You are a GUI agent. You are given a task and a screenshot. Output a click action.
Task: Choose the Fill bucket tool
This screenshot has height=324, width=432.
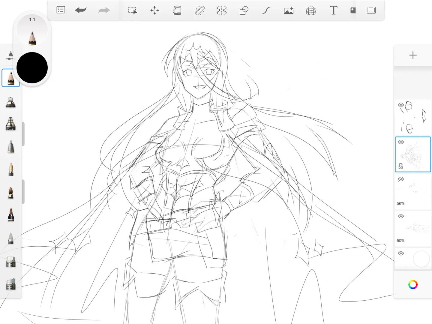coord(177,10)
